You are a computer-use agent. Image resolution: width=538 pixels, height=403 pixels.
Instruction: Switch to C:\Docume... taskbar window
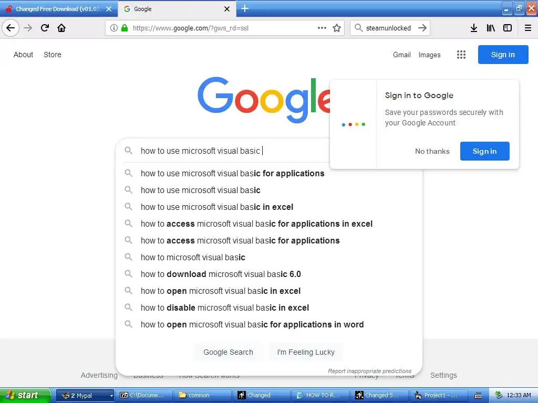tap(143, 395)
